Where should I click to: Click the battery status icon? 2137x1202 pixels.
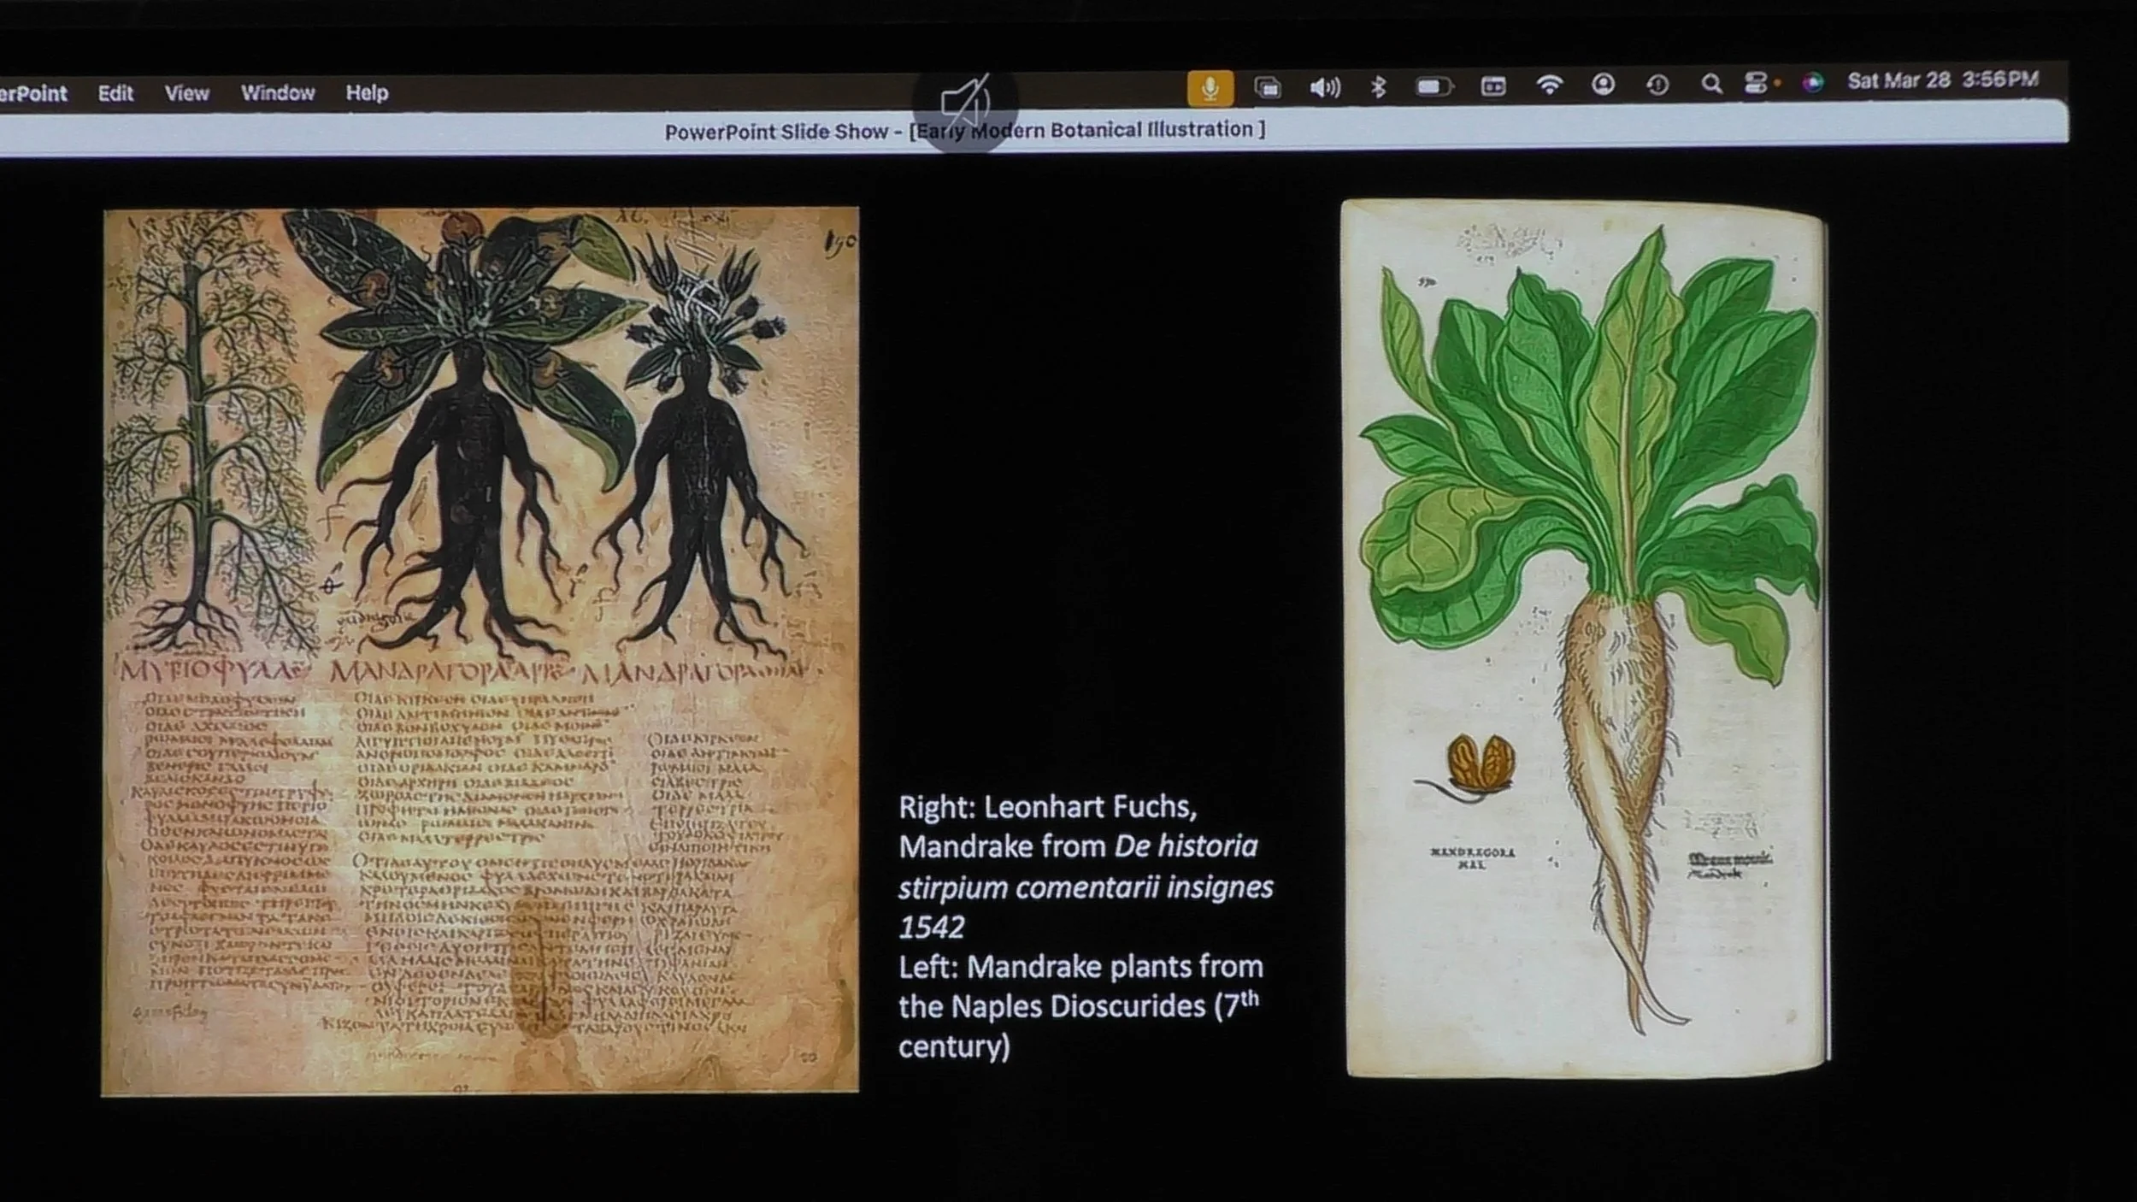tap(1433, 86)
